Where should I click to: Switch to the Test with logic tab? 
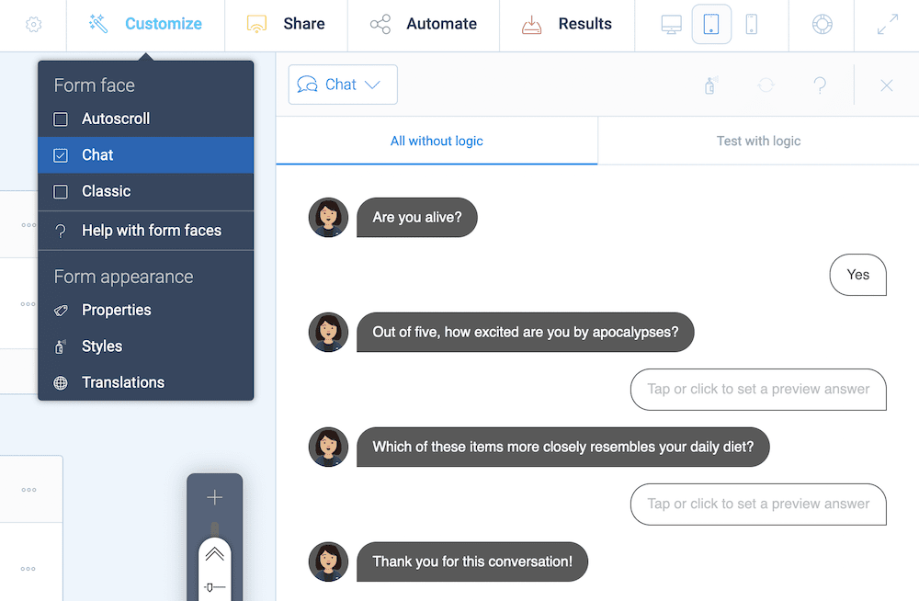(758, 141)
